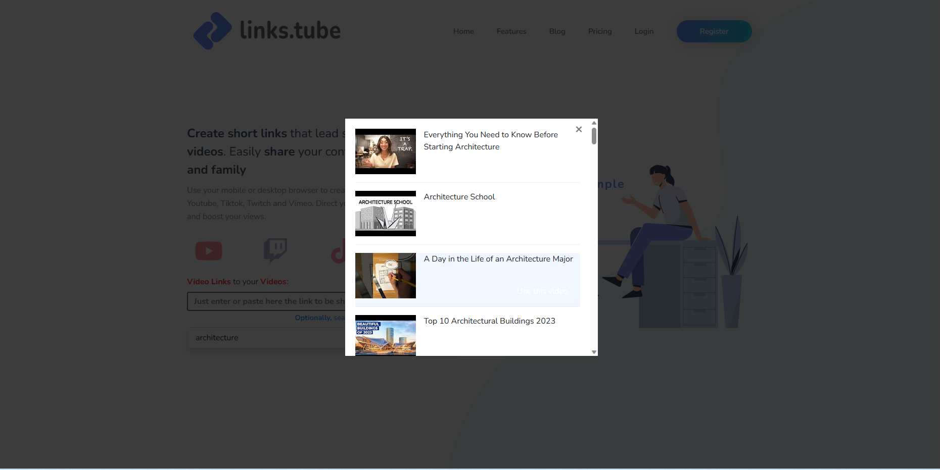
Task: Focus the paste-link input field
Action: click(266, 301)
